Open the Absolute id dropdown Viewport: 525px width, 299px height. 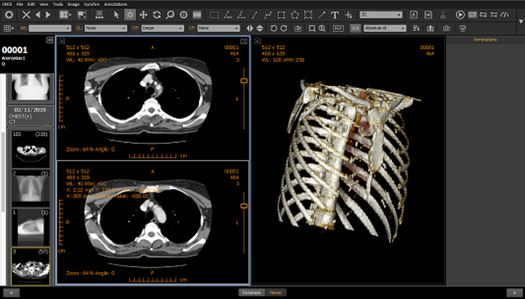coord(385,29)
